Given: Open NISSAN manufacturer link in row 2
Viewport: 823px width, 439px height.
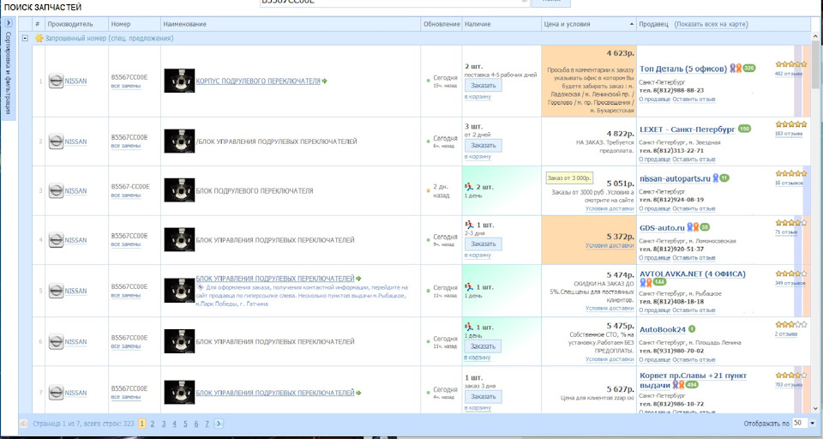Looking at the screenshot, I should [x=75, y=141].
